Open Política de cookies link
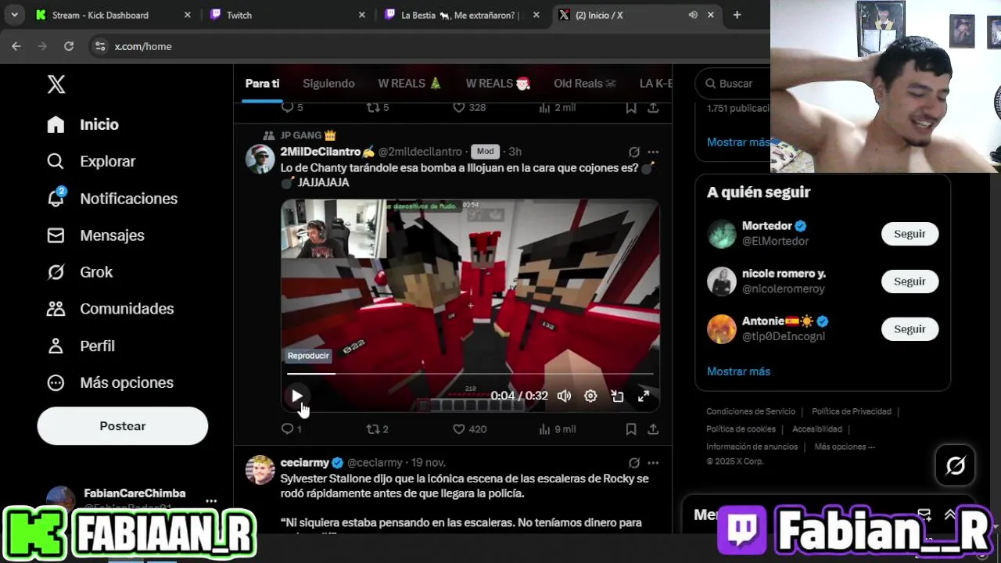The image size is (1001, 563). tap(741, 429)
